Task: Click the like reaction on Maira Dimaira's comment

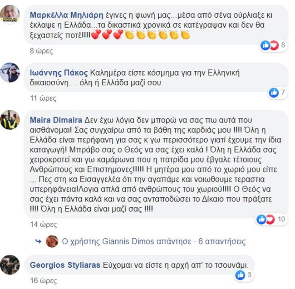Action: click(261, 219)
